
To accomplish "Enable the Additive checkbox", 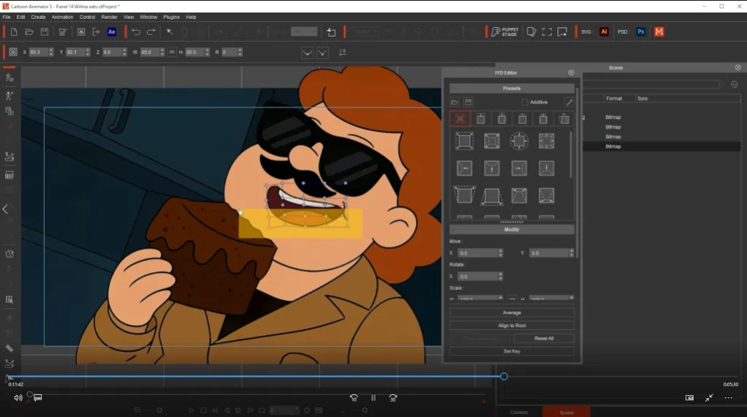I will [525, 102].
